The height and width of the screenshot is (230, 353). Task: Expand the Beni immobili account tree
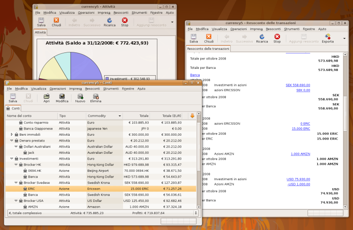(12, 134)
